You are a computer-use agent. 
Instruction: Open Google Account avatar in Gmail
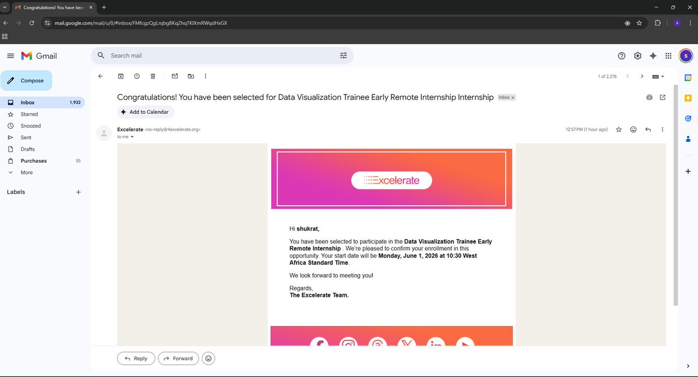click(686, 56)
